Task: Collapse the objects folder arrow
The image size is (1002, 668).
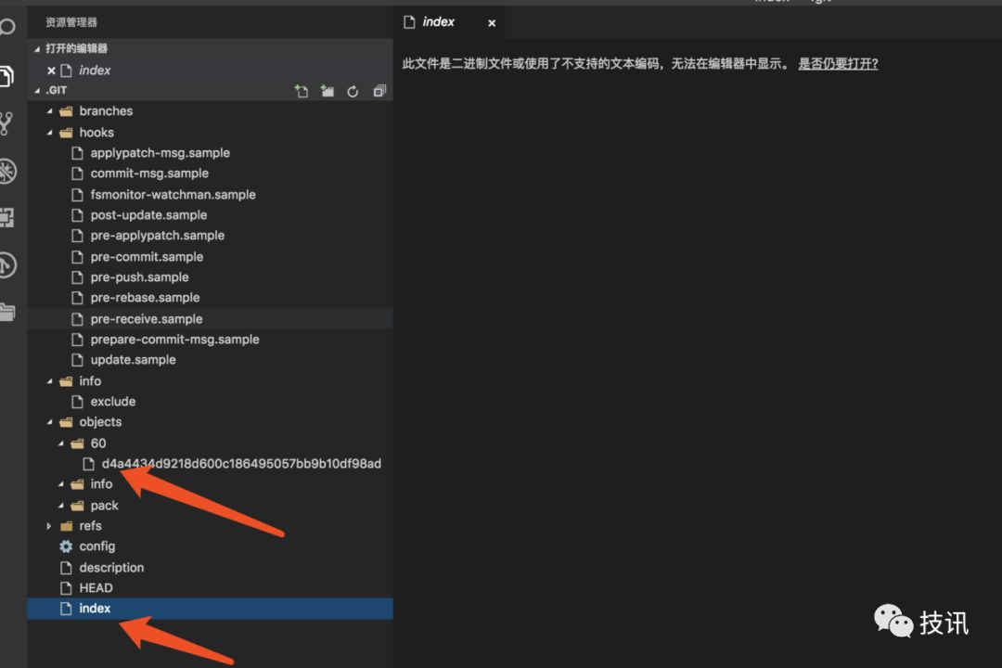Action: [x=50, y=422]
